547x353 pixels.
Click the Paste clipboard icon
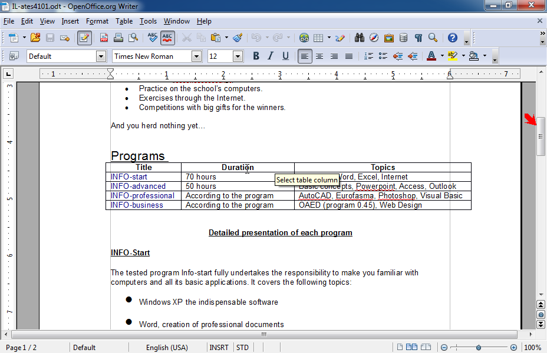tap(216, 38)
